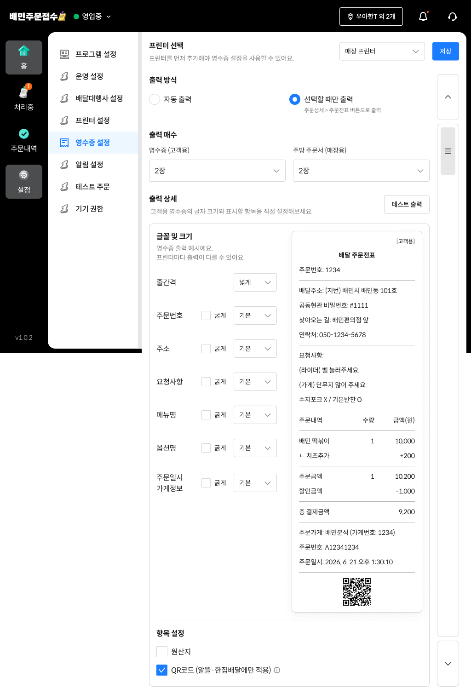Screen dimensions: 471x694
Task: Click the 프로그램 설정 monitor icon
Action: click(x=64, y=54)
